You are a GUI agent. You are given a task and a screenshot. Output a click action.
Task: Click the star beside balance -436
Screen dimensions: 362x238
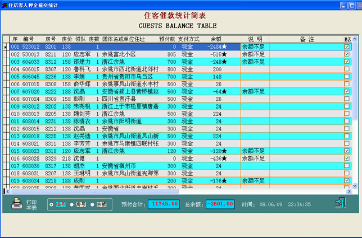click(x=224, y=158)
